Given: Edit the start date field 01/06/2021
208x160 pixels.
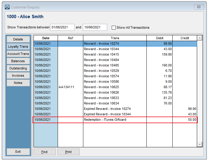Looking at the screenshot, I should (62, 27).
